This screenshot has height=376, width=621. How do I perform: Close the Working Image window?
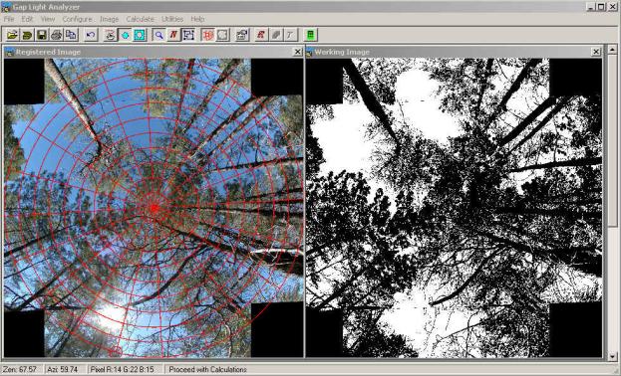(596, 52)
